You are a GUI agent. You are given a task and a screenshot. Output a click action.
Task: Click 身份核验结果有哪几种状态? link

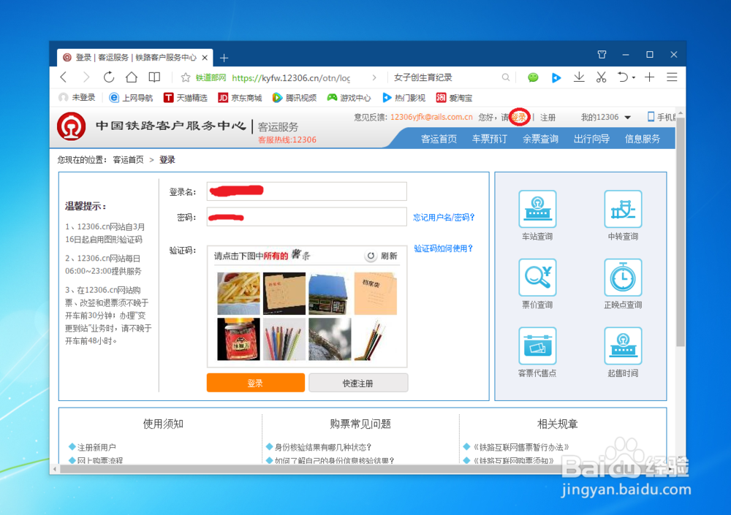322,447
